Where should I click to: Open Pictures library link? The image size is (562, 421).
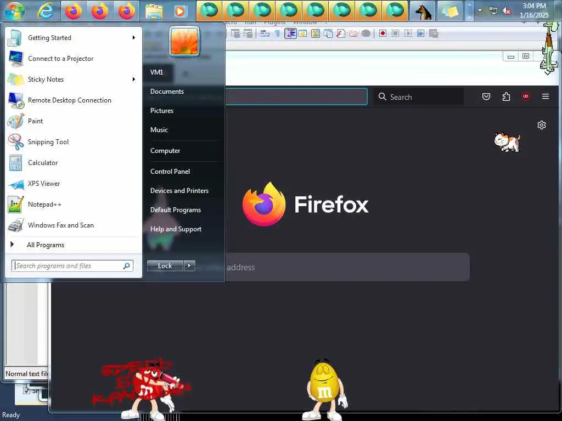pyautogui.click(x=162, y=111)
